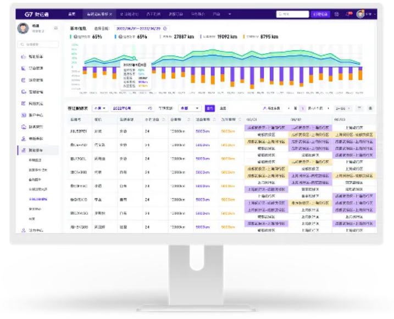Collapse sidebar using icon beside user profile

pyautogui.click(x=56, y=28)
